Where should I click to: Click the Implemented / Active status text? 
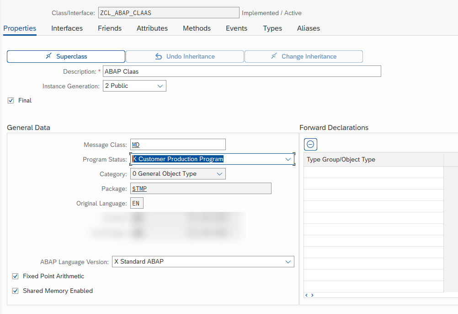(272, 13)
